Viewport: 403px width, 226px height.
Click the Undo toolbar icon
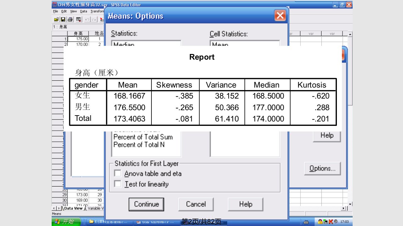(x=87, y=19)
